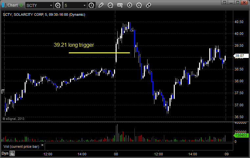This screenshot has height=158, width=250.
Task: Click the 40.00 price axis label
Action: click(239, 34)
